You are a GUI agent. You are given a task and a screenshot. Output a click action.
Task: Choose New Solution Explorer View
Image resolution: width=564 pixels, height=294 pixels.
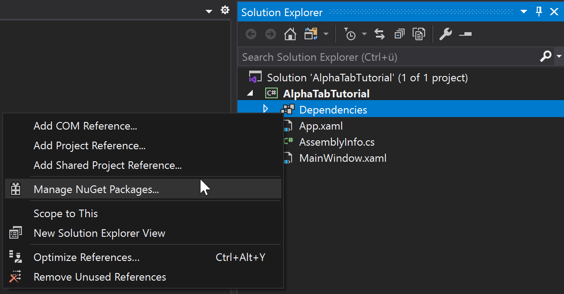pyautogui.click(x=143, y=233)
